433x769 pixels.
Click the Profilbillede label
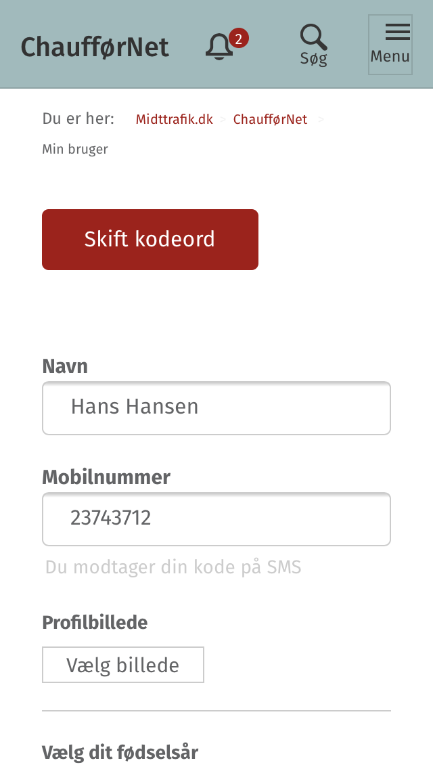coord(95,622)
